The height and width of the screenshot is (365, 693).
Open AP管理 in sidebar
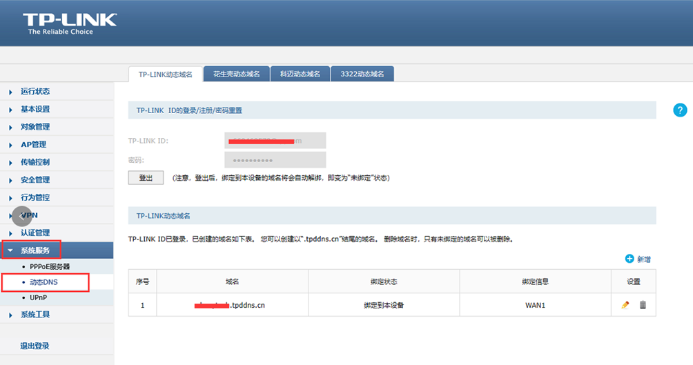click(x=33, y=144)
